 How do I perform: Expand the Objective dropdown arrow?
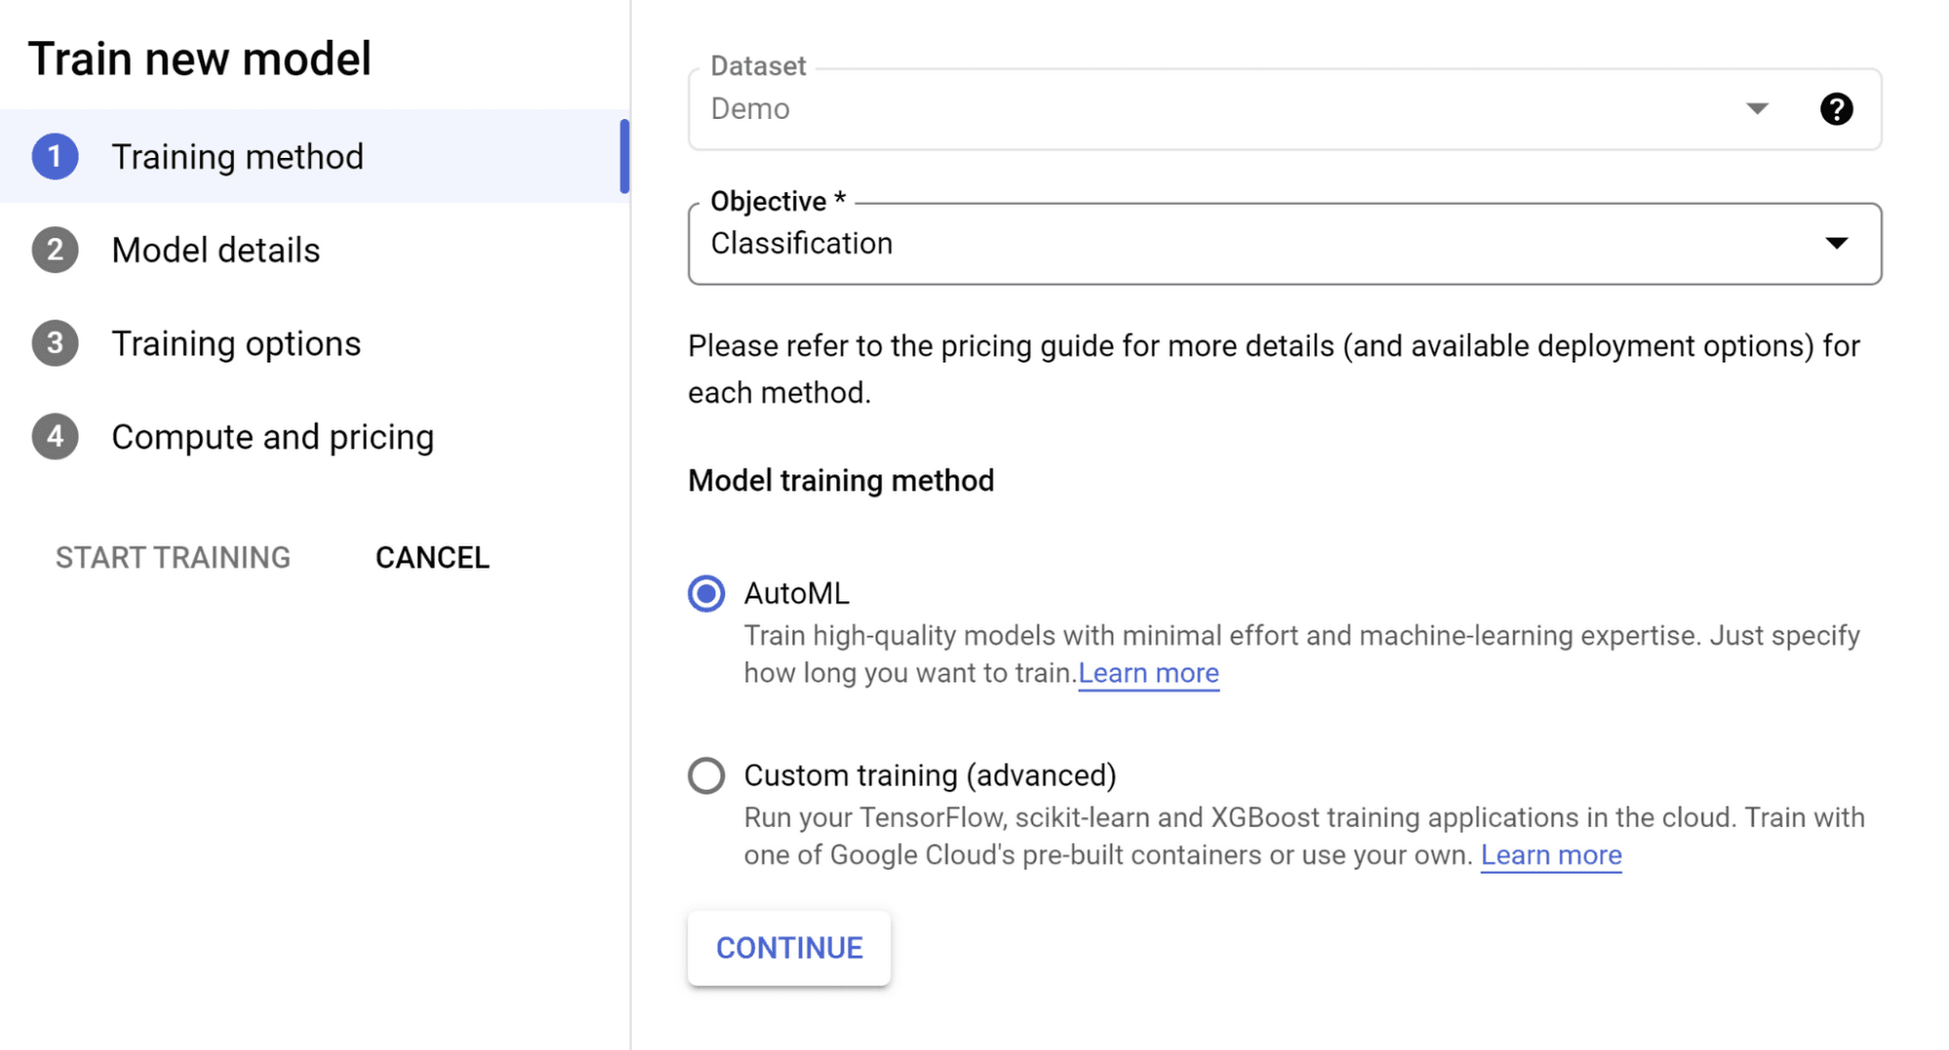[1836, 244]
